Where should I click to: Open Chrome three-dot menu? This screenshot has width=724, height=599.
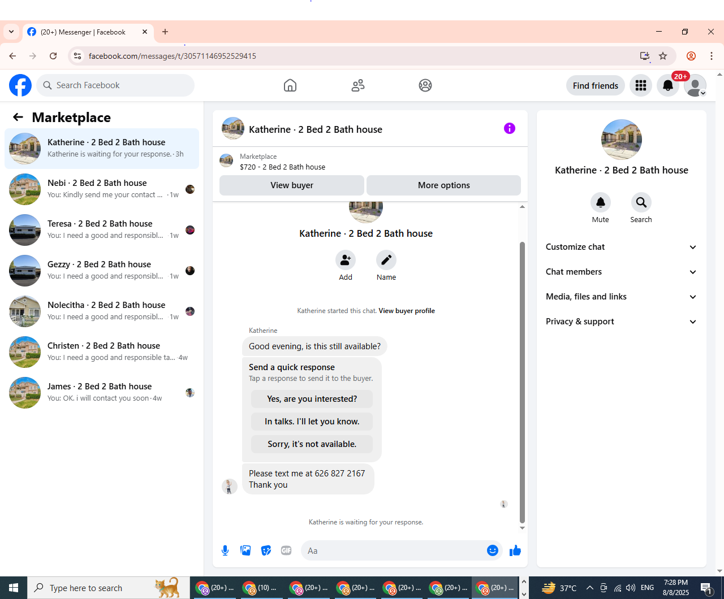(x=712, y=56)
